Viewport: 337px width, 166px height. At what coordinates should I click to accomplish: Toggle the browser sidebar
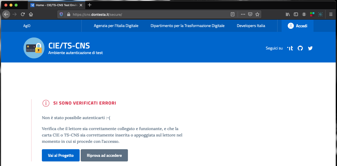pyautogui.click(x=296, y=14)
